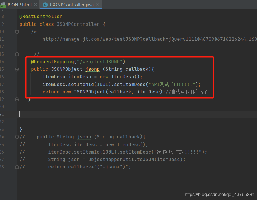This screenshot has height=200, width=257.
Task: Click line number 18 in the gutter
Action: tap(2, 92)
